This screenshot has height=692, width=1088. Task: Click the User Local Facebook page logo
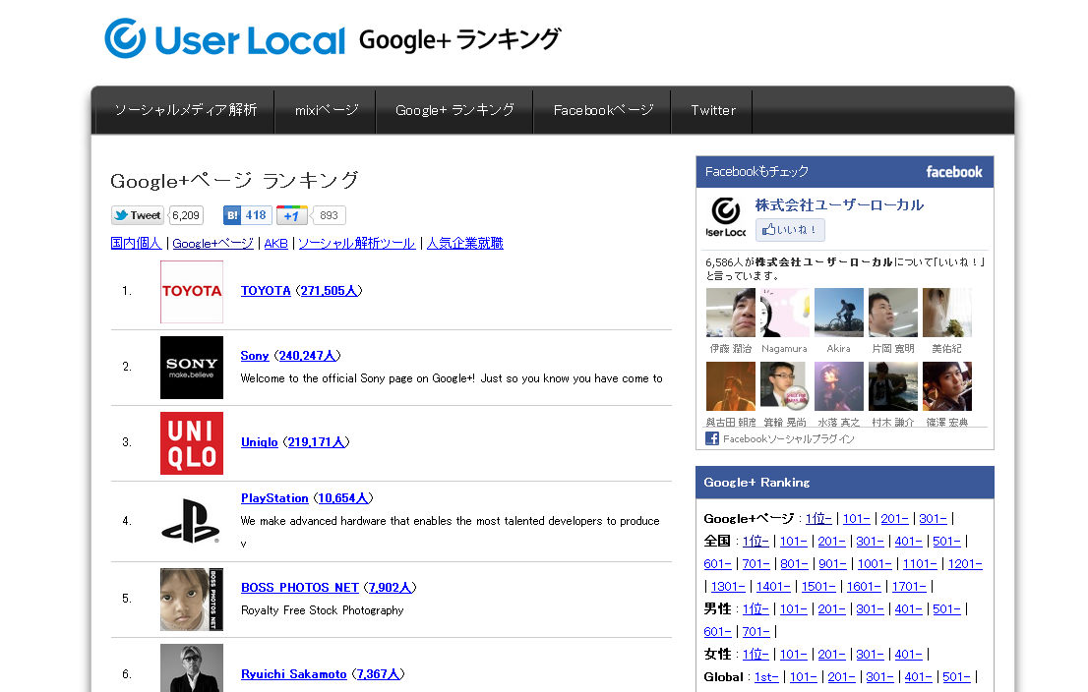(726, 217)
